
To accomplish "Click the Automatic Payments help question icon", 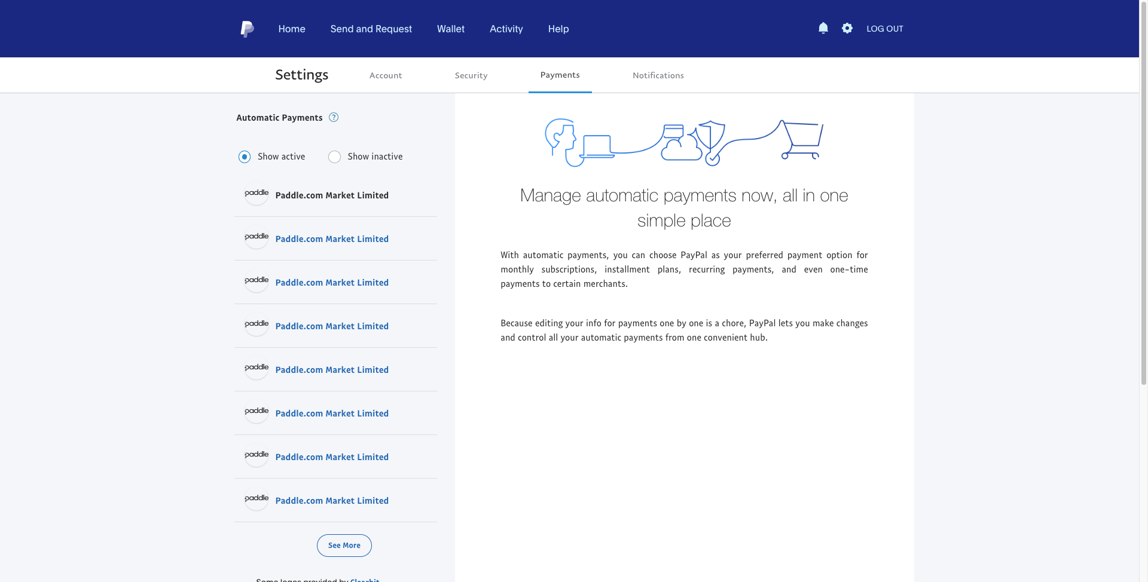I will click(334, 117).
